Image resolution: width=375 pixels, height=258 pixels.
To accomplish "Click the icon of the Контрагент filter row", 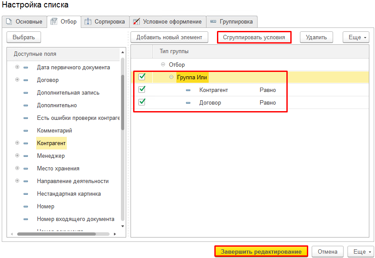I will point(188,90).
